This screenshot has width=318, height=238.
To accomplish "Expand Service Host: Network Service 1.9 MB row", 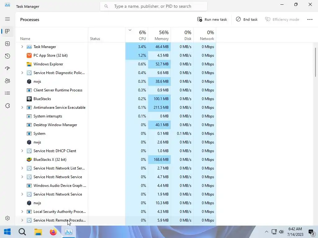I will 22,194.
